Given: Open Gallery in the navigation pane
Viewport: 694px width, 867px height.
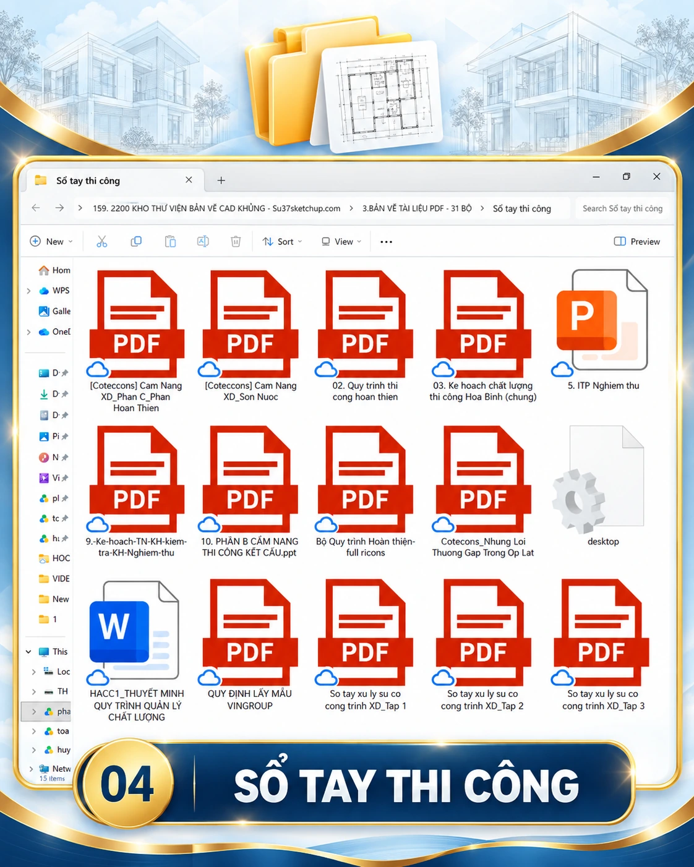Looking at the screenshot, I should (x=54, y=311).
